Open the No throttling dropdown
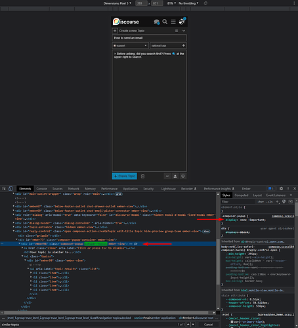The height and width of the screenshot is (328, 298). [188, 3]
